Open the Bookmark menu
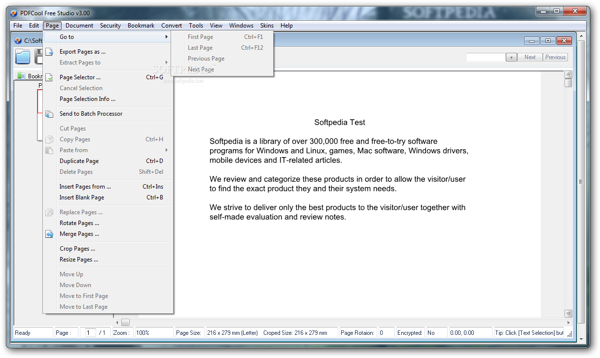Viewport: 600px width, 358px height. 141,25
